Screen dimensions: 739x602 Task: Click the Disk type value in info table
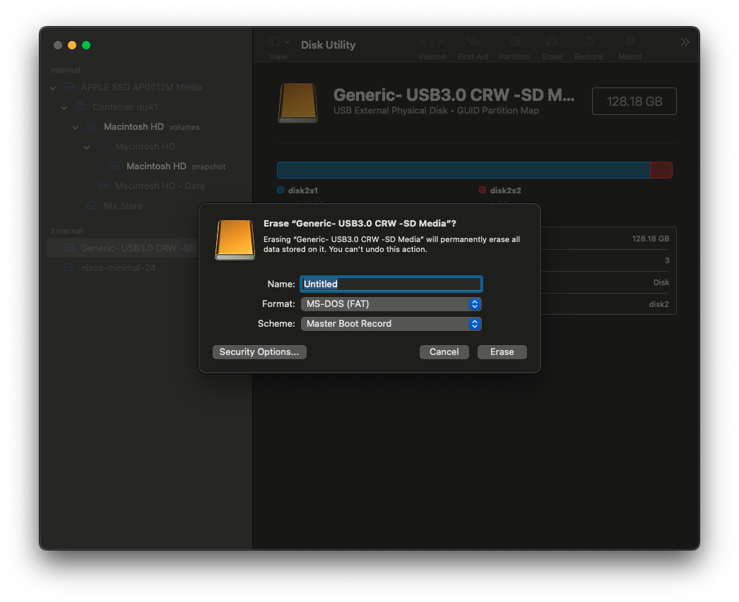(661, 282)
